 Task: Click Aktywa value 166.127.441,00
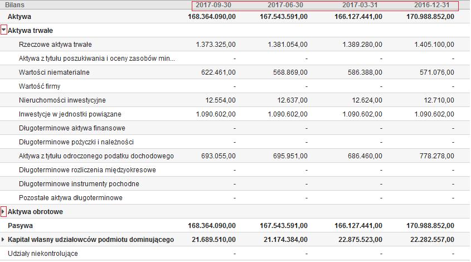358,17
